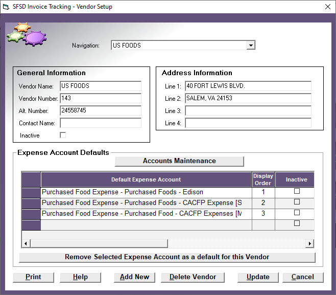
Task: Click the Alt. Number field
Action: (100, 111)
